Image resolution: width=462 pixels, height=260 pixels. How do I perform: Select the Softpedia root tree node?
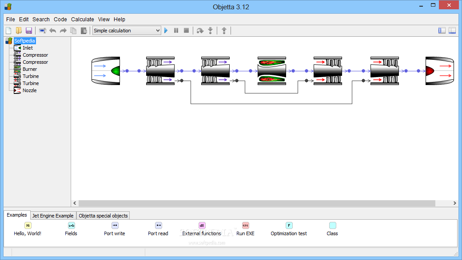(x=25, y=41)
